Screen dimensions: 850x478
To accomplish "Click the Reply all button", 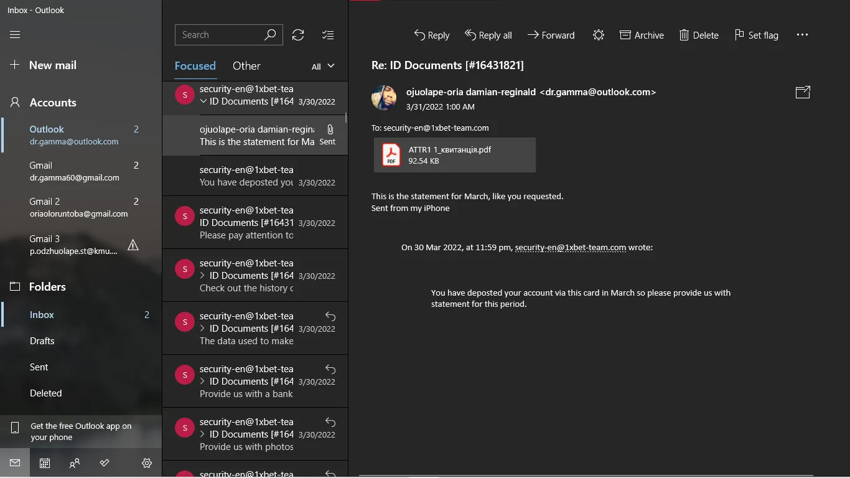I will pyautogui.click(x=488, y=35).
